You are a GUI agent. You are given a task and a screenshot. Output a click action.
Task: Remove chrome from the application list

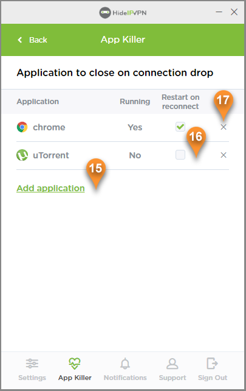pyautogui.click(x=224, y=127)
